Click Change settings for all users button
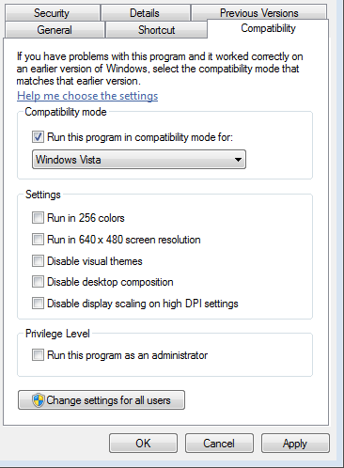Viewport: 344px width, 468px height. point(102,399)
